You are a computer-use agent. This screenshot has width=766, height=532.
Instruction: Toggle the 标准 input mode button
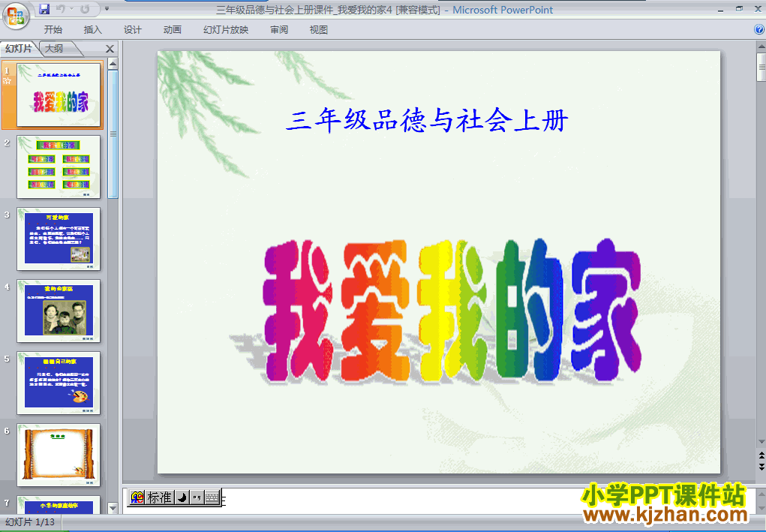(159, 497)
